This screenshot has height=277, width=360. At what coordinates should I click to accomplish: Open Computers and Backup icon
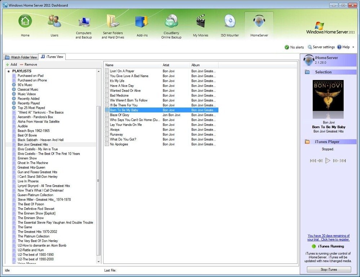click(x=84, y=23)
